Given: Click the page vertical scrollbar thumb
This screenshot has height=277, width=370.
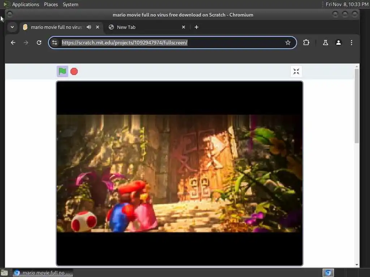Looking at the screenshot, I should click(357, 106).
